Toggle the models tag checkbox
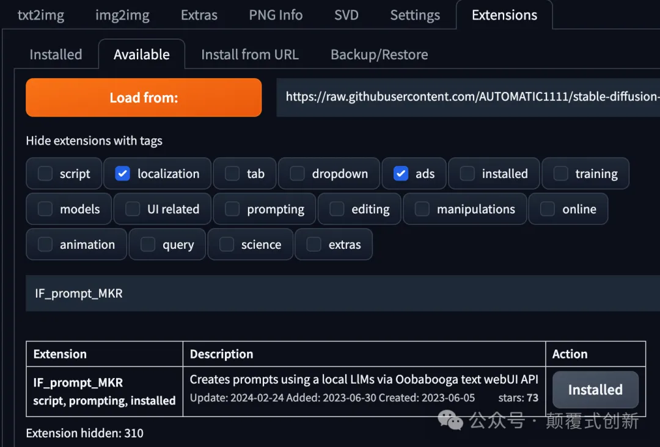Image resolution: width=660 pixels, height=447 pixels. click(x=45, y=209)
